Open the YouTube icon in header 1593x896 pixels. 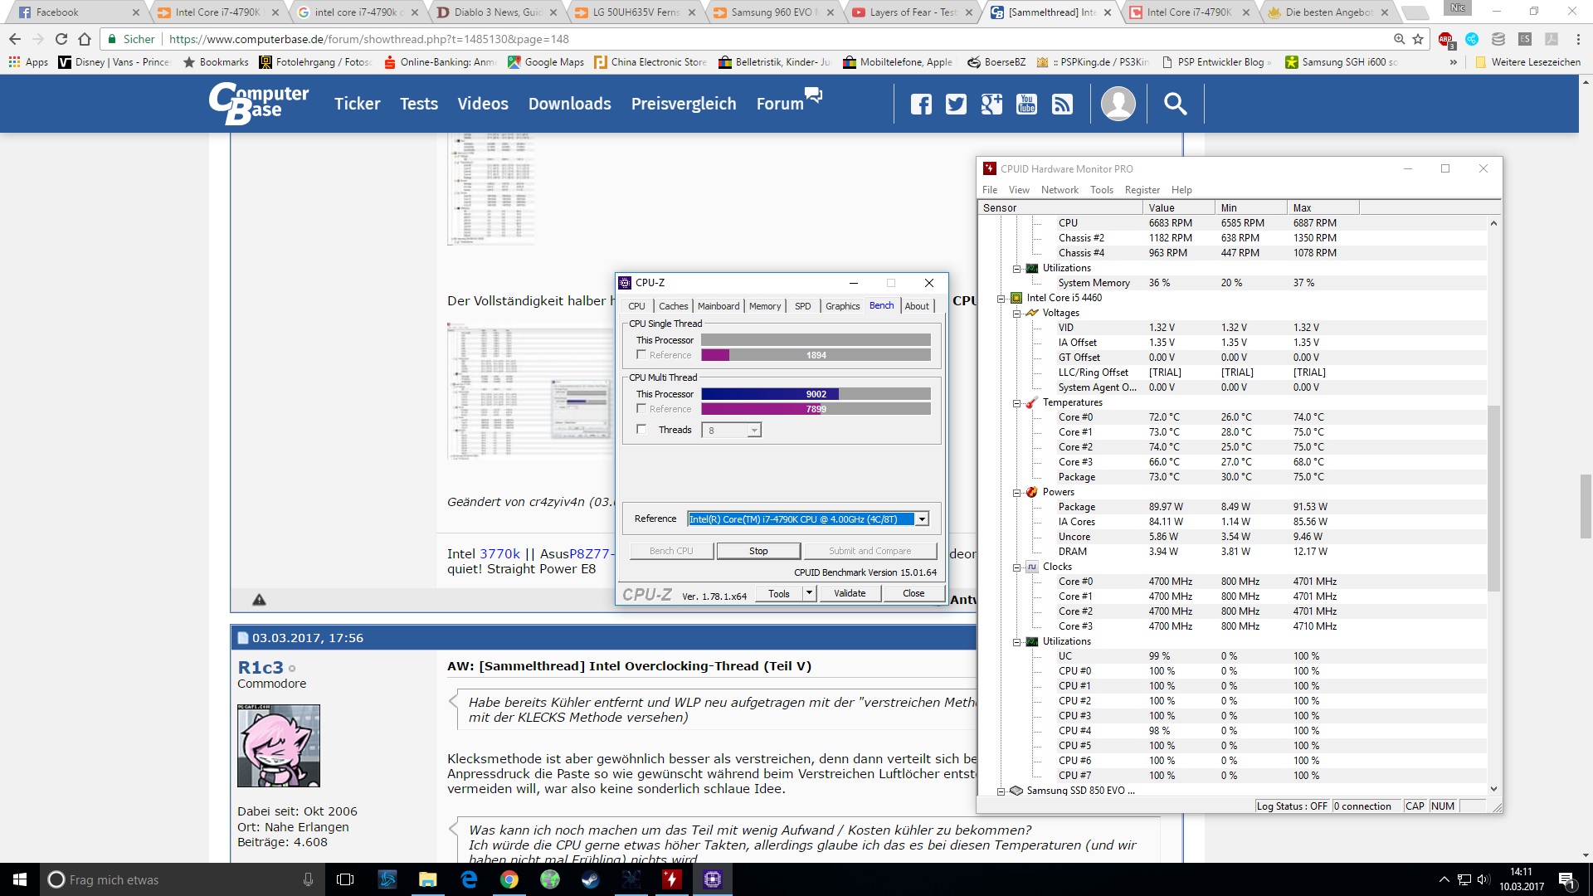[1026, 104]
